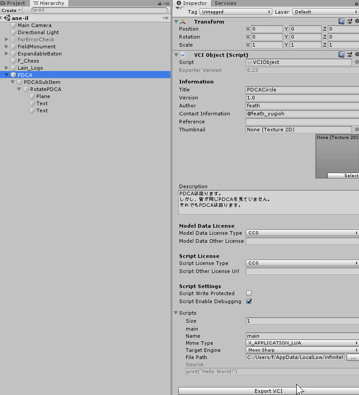Click the Main Camera cube icon
Image resolution: width=359 pixels, height=395 pixels.
[x=13, y=25]
